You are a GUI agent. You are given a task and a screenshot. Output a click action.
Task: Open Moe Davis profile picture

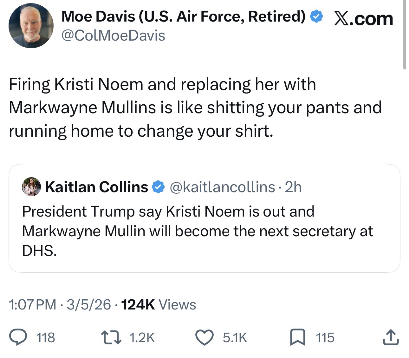tap(31, 26)
